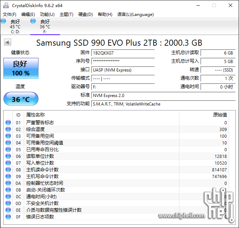
Task: Minimize the CrystalDiskInfo window
Action: point(198,5)
